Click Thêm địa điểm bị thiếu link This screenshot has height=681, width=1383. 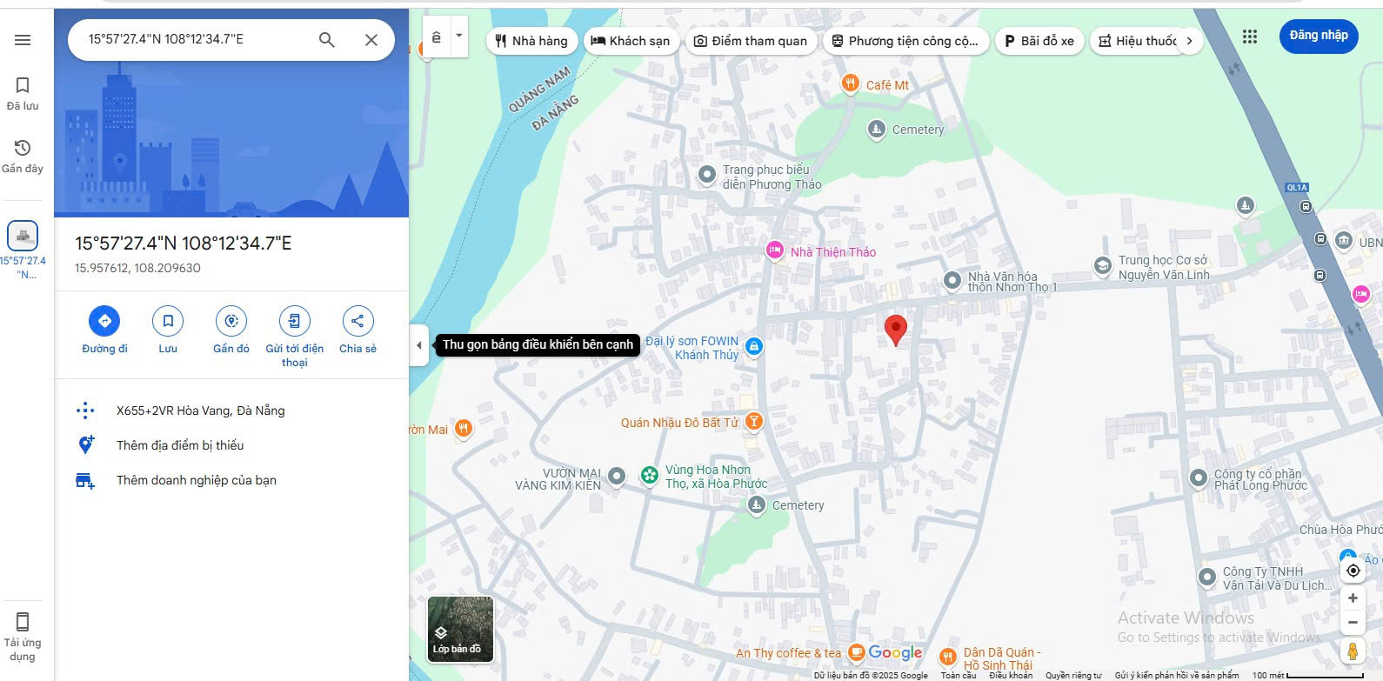180,445
